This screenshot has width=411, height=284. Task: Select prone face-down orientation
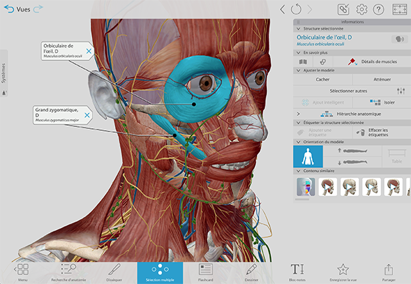click(353, 163)
